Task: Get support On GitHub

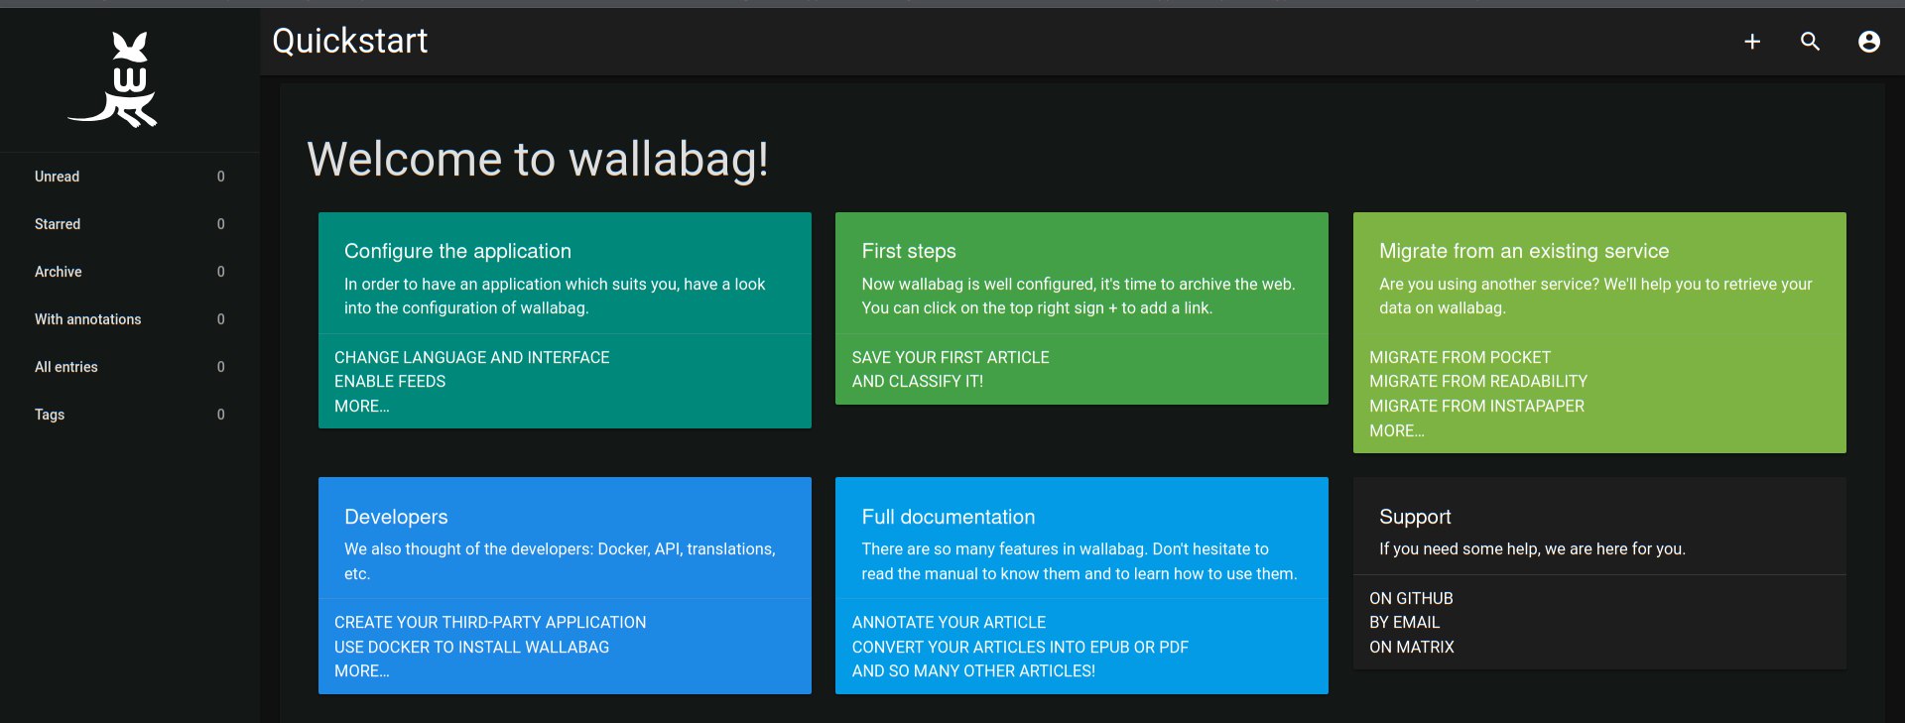Action: point(1411,599)
